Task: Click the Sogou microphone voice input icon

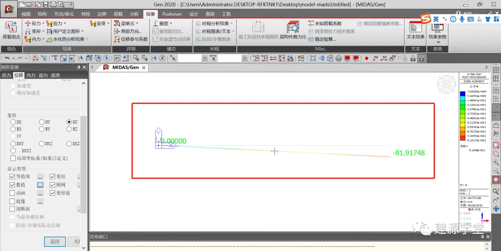Action: (x=462, y=19)
